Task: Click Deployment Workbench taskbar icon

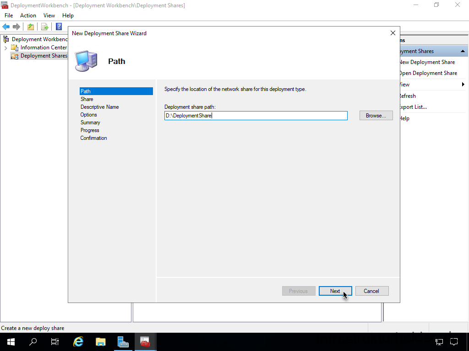Action: click(x=145, y=342)
